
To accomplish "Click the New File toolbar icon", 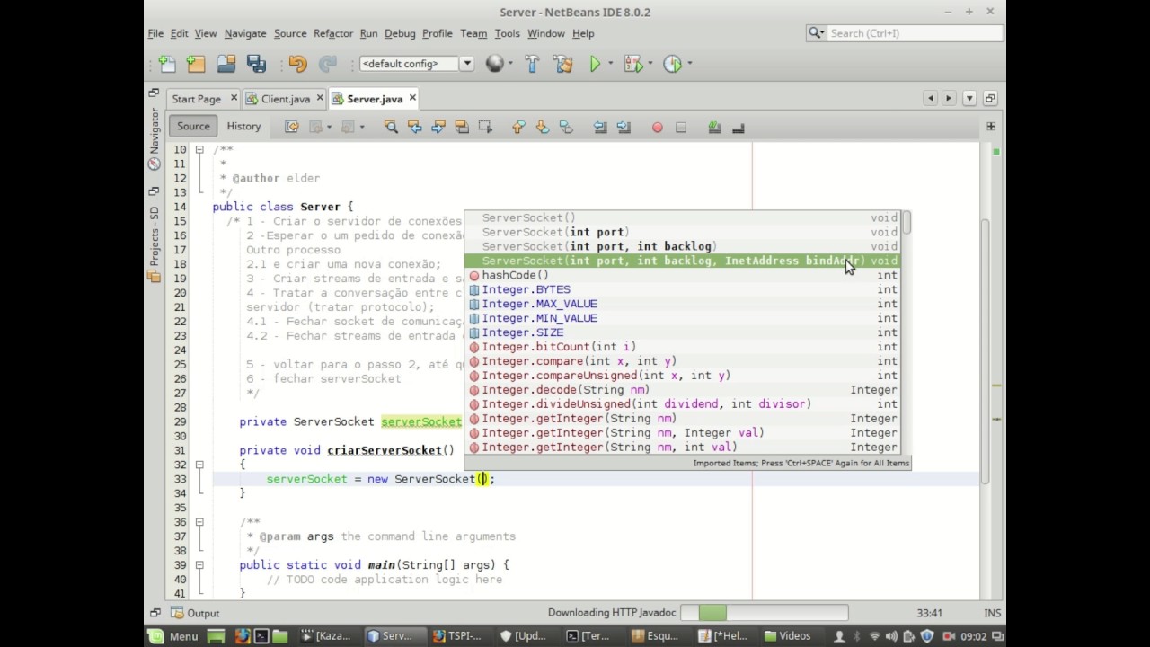I will (166, 64).
